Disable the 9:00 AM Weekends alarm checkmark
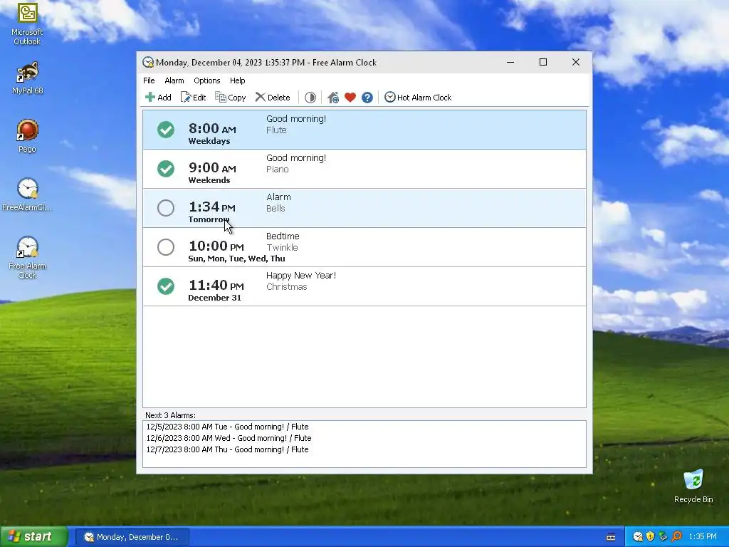 click(165, 168)
